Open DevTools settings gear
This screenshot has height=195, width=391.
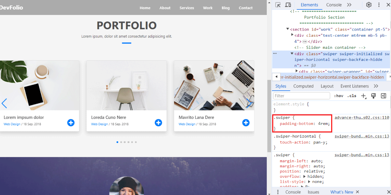(x=369, y=5)
